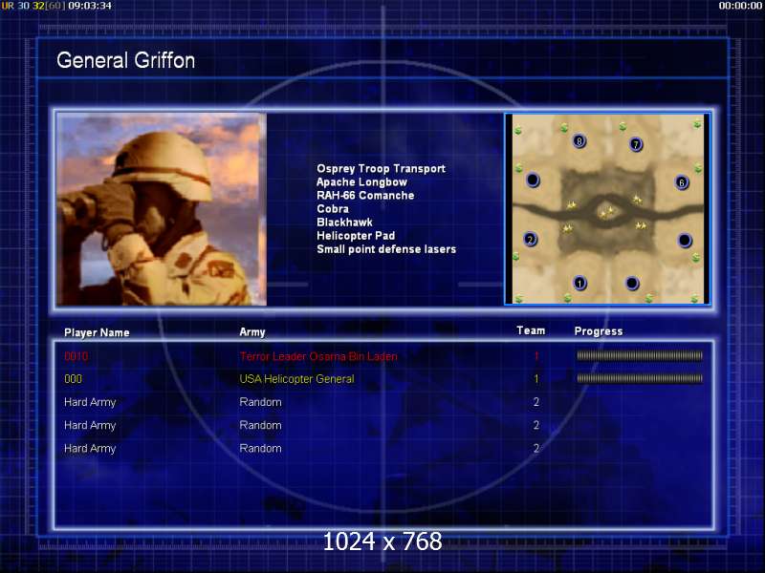Click the Army column header

coord(252,332)
